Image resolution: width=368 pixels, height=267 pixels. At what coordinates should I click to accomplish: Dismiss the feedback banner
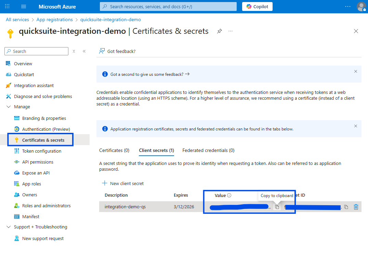[356, 71]
